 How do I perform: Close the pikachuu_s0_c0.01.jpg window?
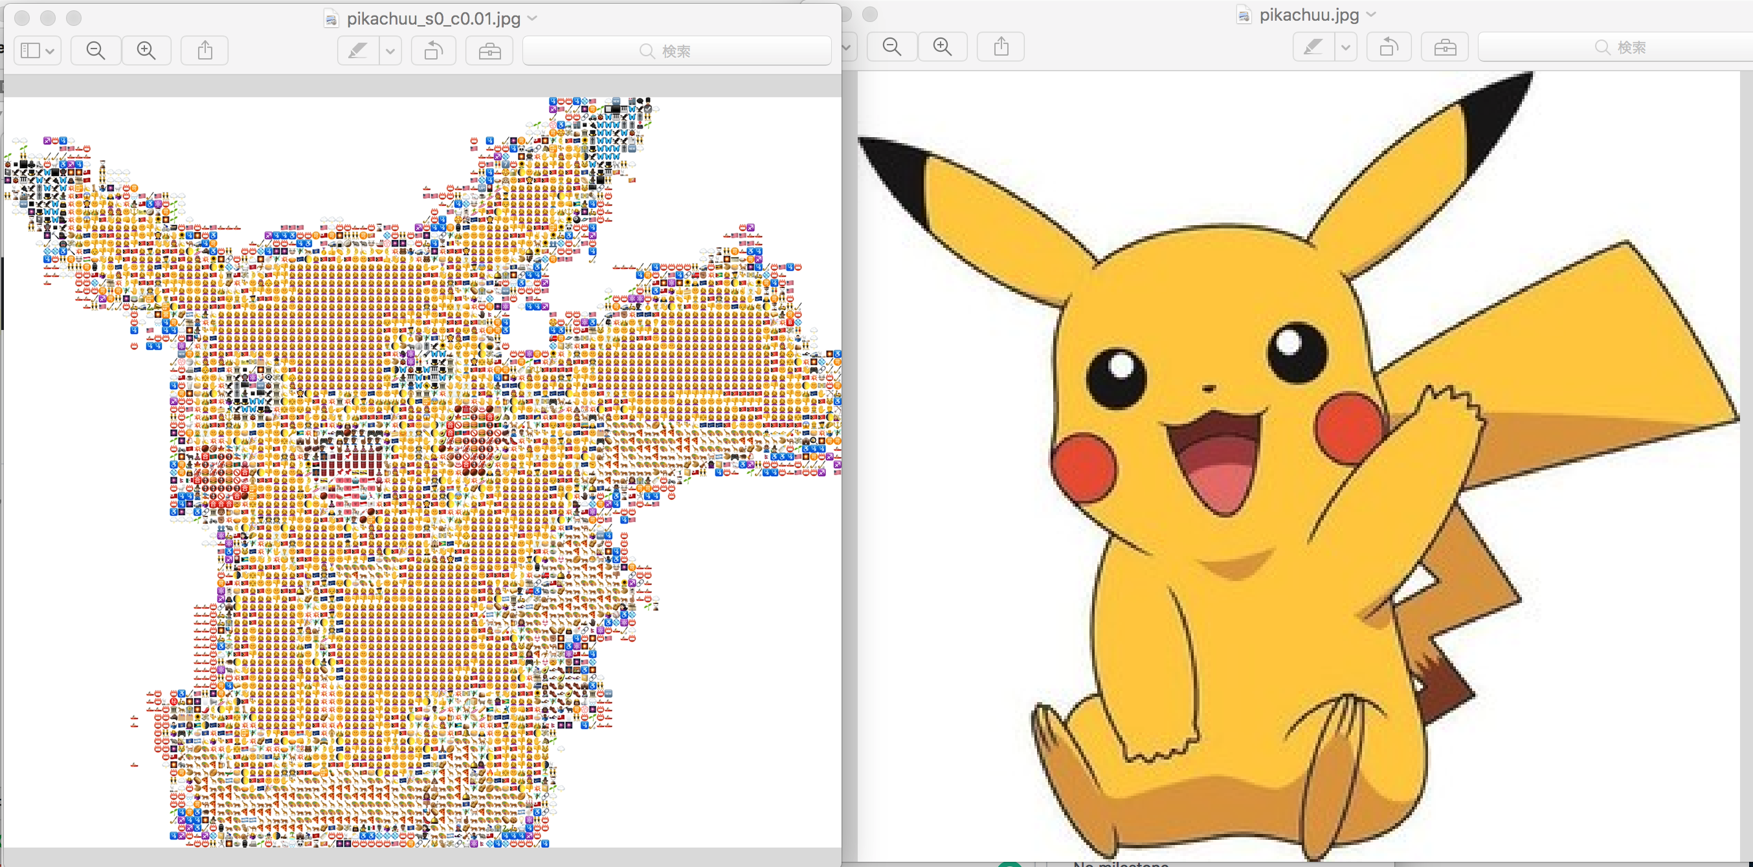click(x=22, y=17)
